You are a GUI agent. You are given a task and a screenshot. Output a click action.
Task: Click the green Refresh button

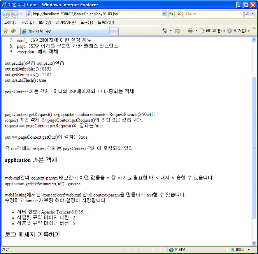172,14
